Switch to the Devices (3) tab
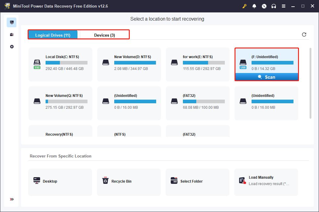Viewport: 319px width, 212px height. 104,35
